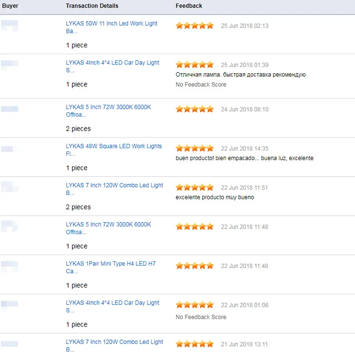Click '1 piece' in the 48W Square LED row
This screenshot has height=355, width=355.
click(x=76, y=168)
